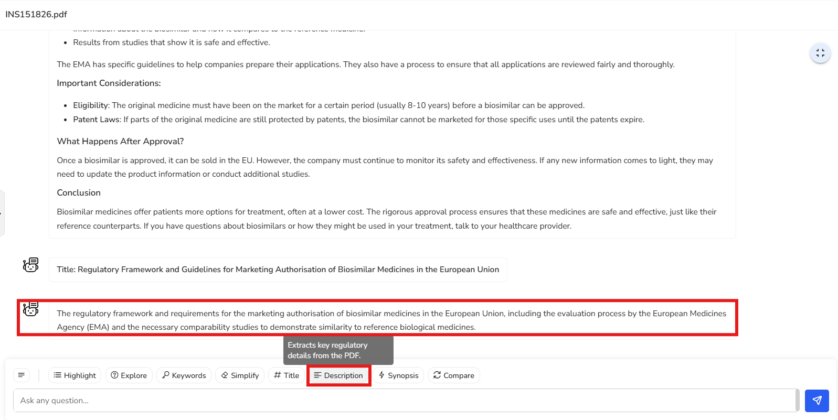Screen dimensions: 838x420
Task: Click the regulatory framework description message
Action: coord(391,320)
